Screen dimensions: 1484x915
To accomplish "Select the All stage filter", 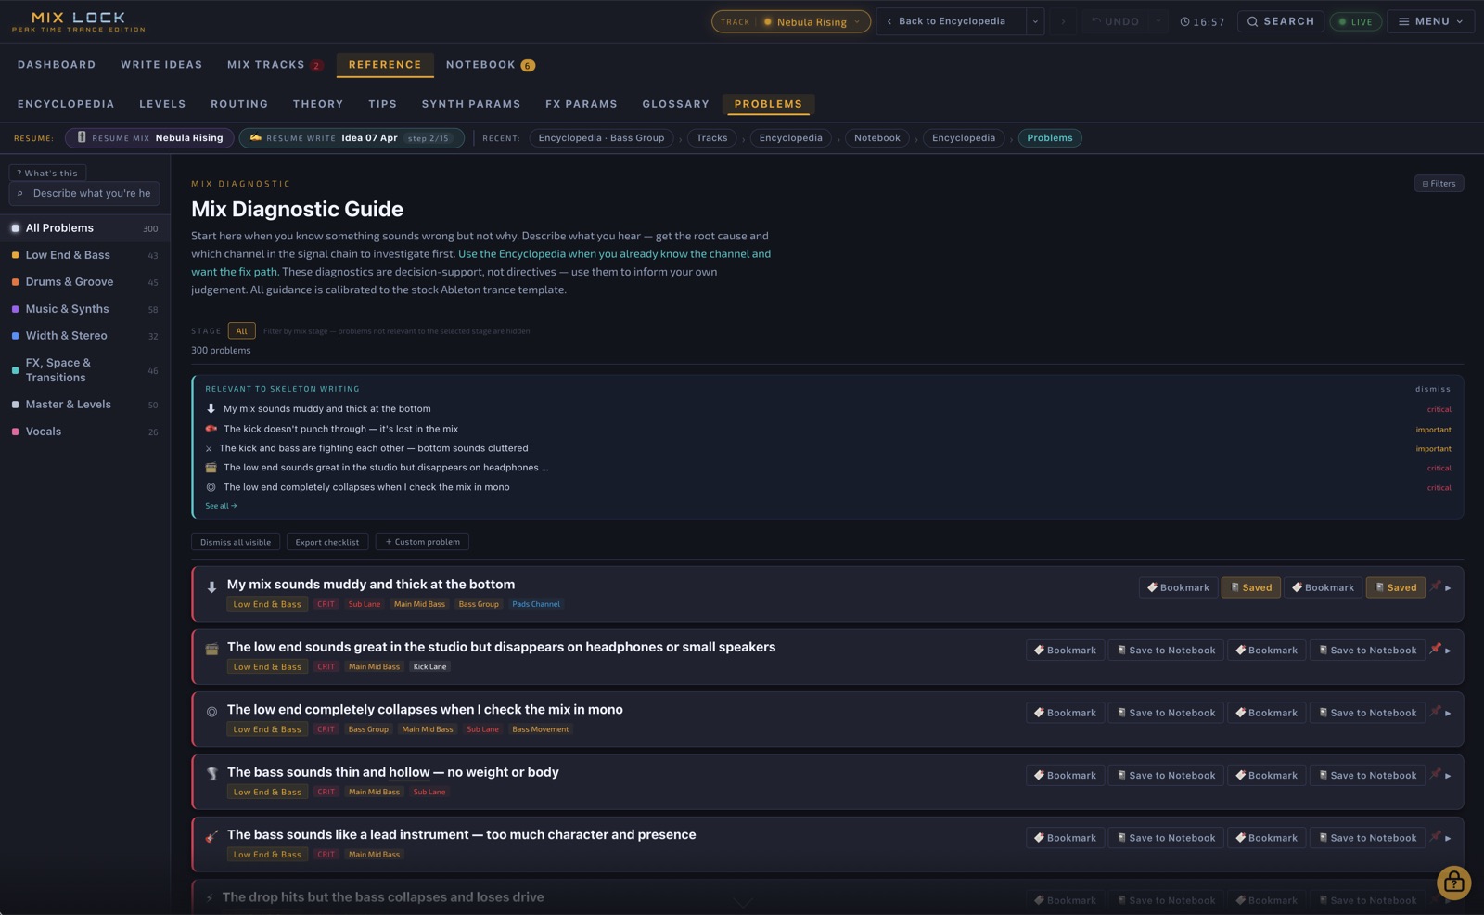I will [241, 331].
